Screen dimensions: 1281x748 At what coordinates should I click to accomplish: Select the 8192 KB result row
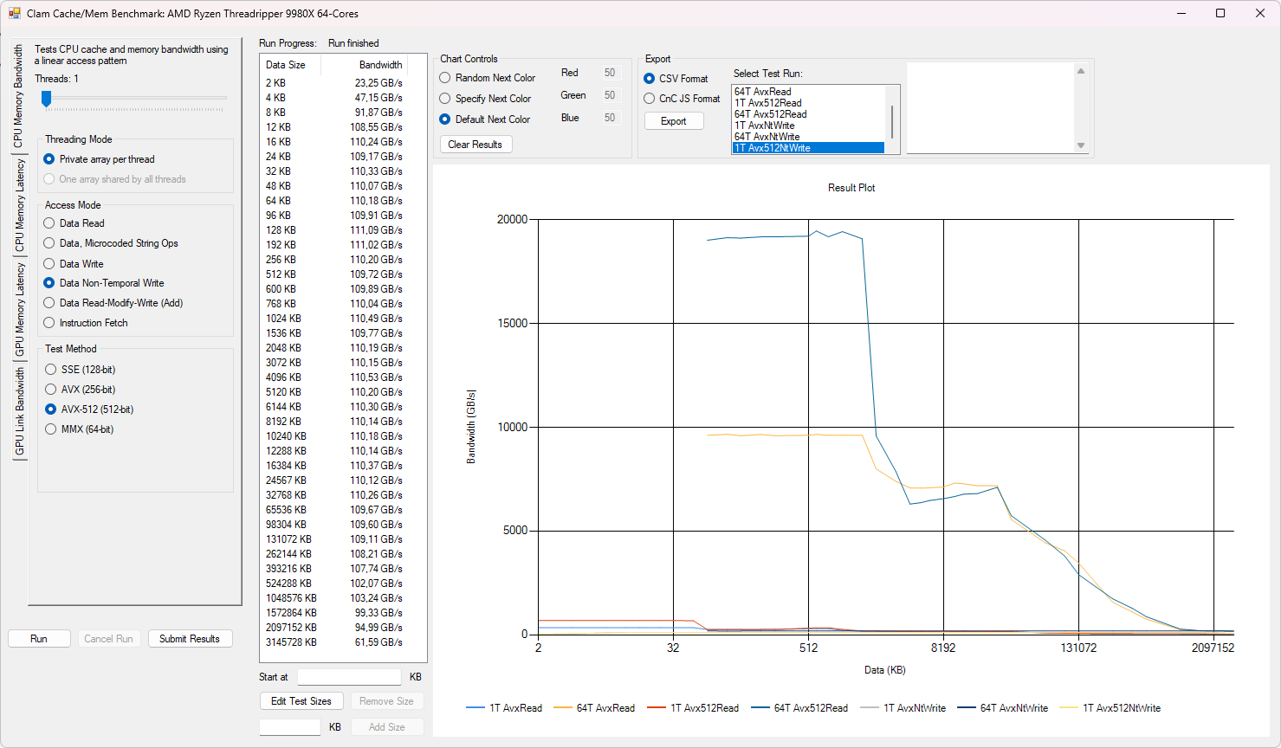pos(334,422)
